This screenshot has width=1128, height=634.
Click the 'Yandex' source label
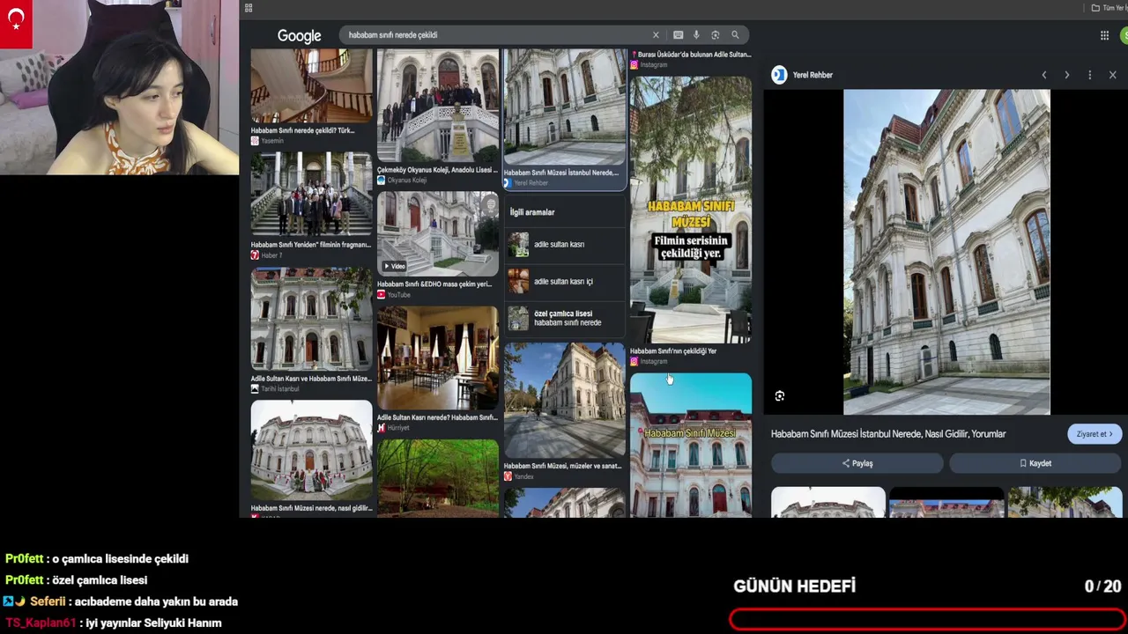(523, 477)
